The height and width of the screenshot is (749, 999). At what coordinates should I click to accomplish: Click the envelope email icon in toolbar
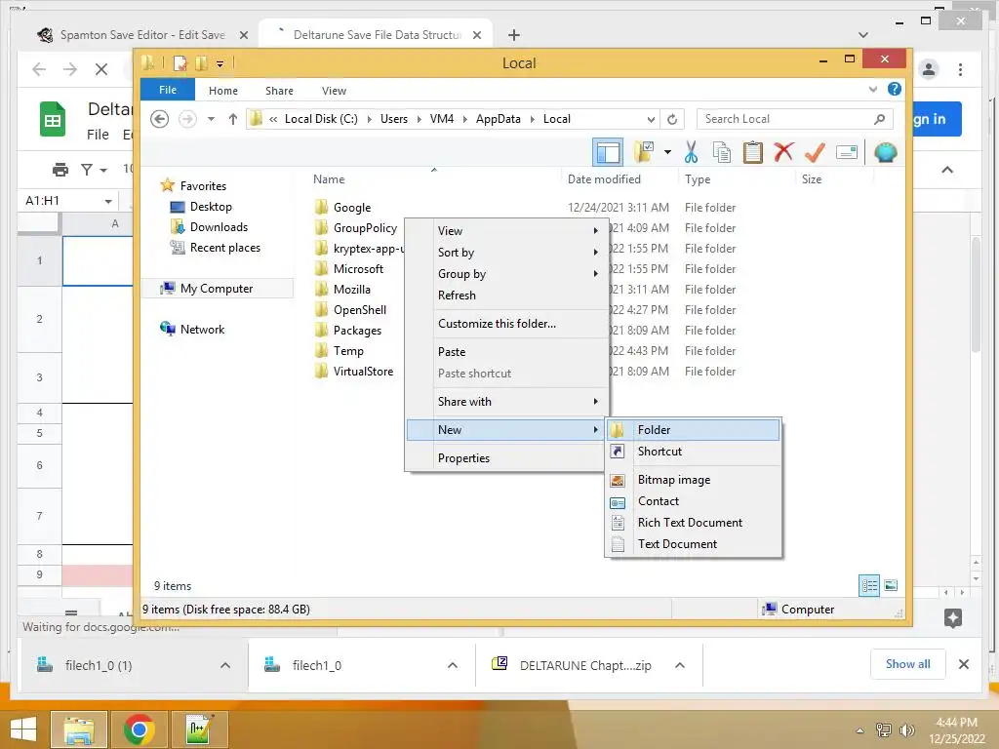(x=846, y=152)
